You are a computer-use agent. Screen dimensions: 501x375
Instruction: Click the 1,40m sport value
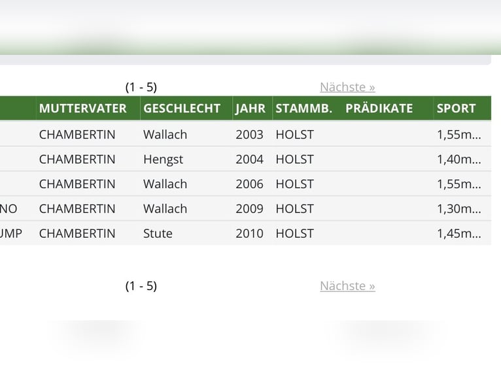pos(458,159)
